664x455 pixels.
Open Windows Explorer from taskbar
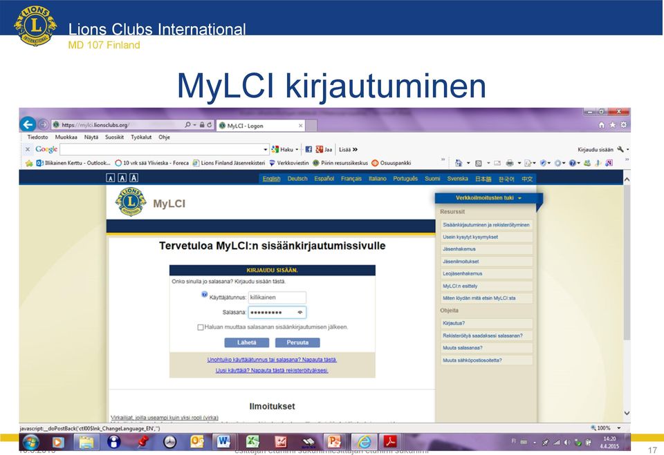(86, 443)
